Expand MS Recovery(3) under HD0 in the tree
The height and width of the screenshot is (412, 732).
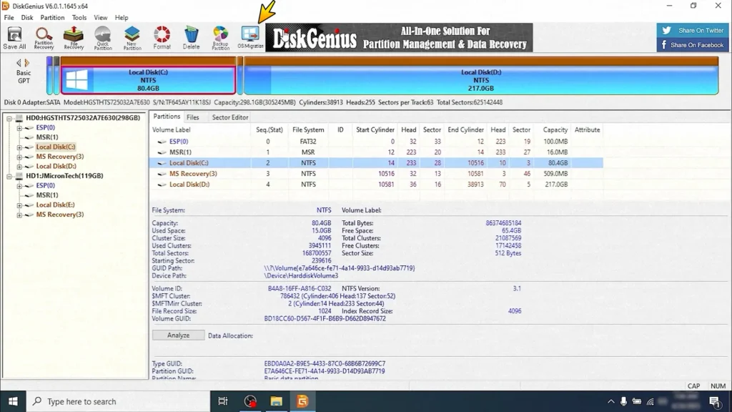point(19,157)
